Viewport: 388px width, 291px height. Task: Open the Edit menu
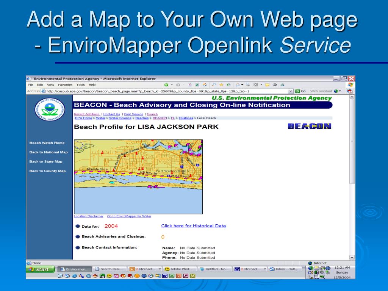pos(40,84)
